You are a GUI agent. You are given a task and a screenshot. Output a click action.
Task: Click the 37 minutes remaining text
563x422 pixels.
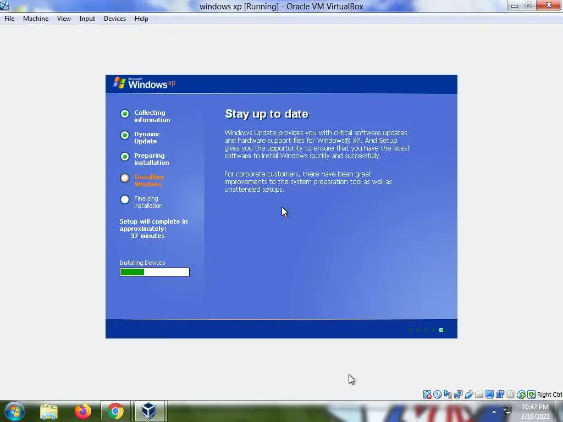[x=147, y=236]
